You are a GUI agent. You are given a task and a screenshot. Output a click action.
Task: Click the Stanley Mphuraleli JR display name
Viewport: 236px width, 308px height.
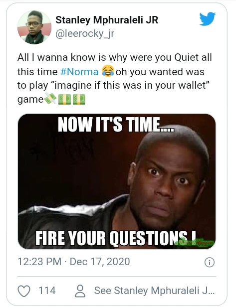(x=107, y=20)
